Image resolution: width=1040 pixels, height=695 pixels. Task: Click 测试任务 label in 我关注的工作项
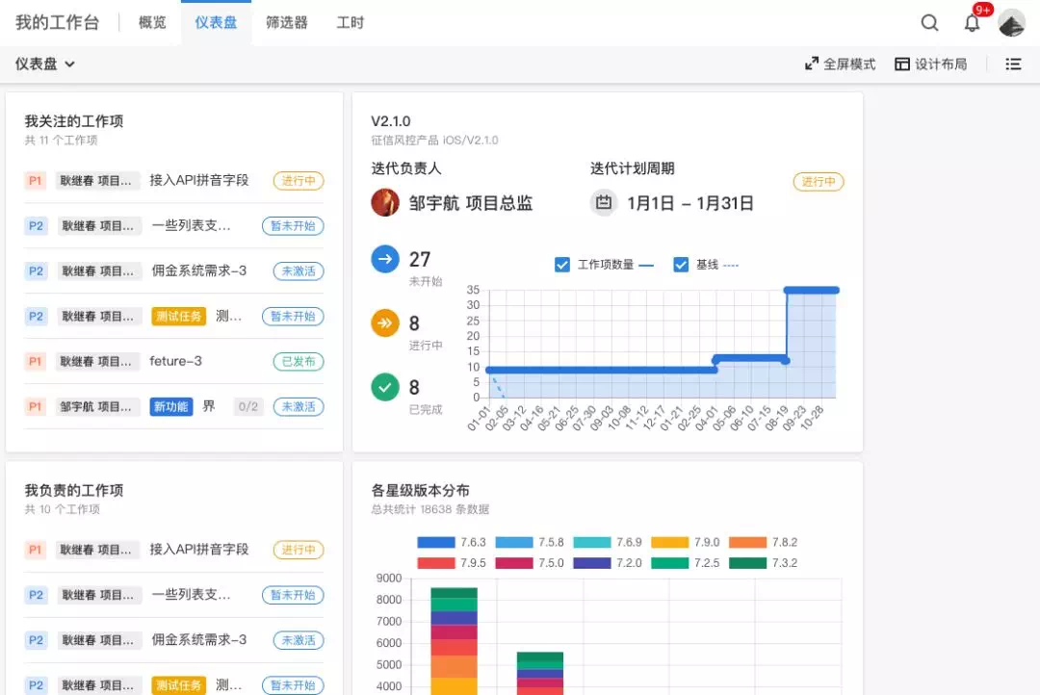point(178,317)
